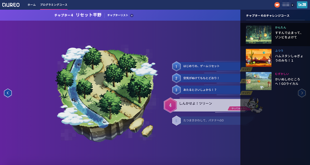Open the チャプターリスト dropdown
This screenshot has width=310, height=165.
point(120,15)
